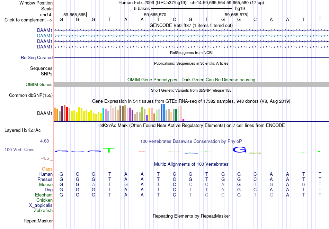The height and width of the screenshot is (229, 329).
Task: Select the light-blue DAAM1 transcript label
Action: (x=45, y=36)
